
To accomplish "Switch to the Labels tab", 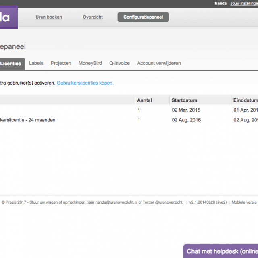I will [x=36, y=63].
